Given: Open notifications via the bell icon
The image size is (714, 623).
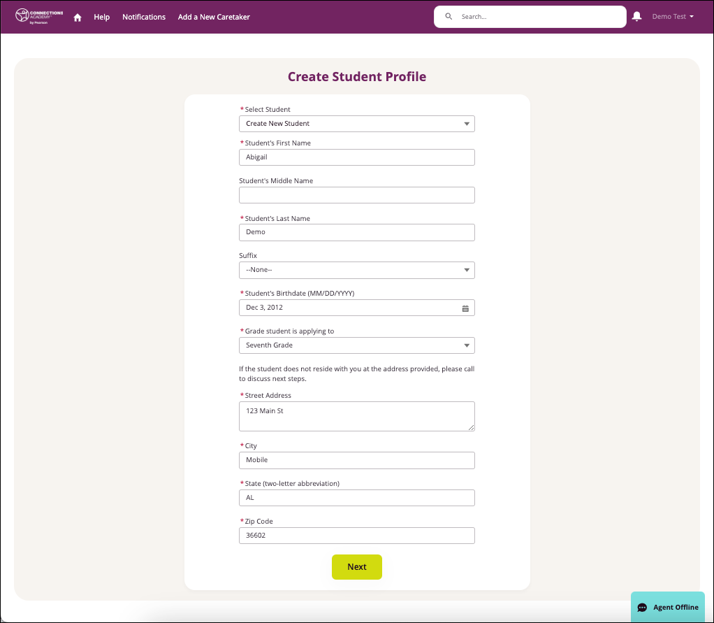Looking at the screenshot, I should (636, 16).
